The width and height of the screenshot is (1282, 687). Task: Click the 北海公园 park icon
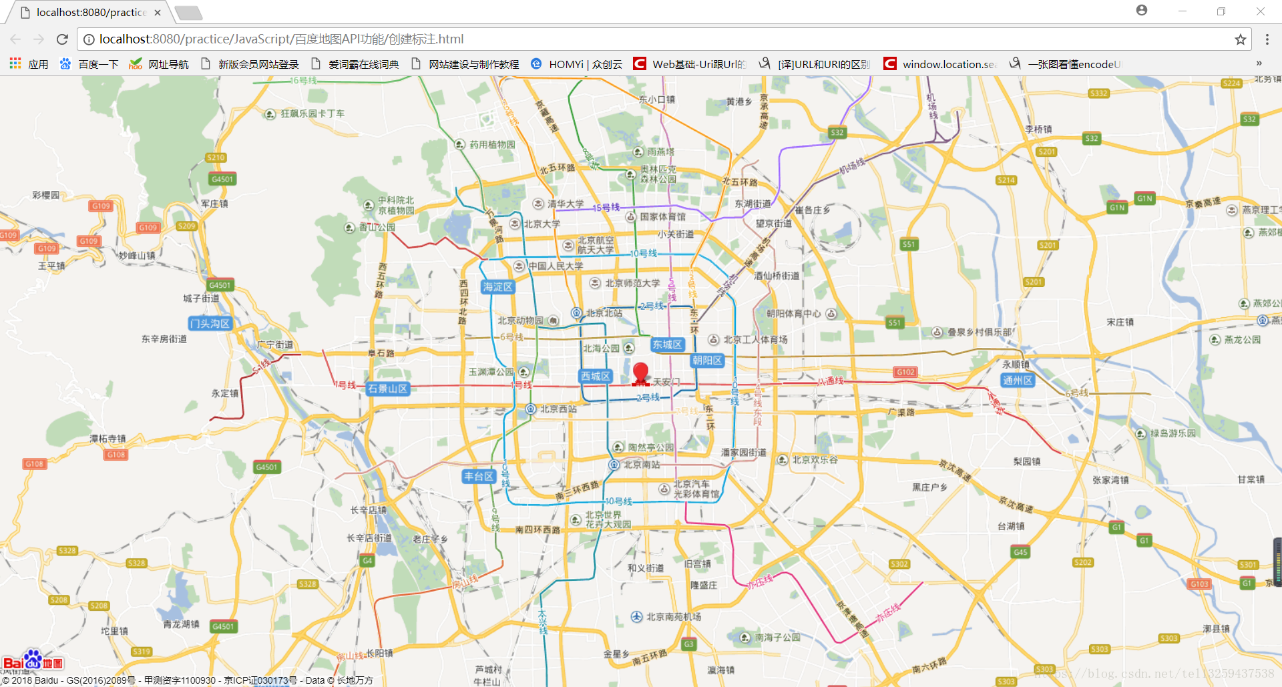pyautogui.click(x=629, y=348)
